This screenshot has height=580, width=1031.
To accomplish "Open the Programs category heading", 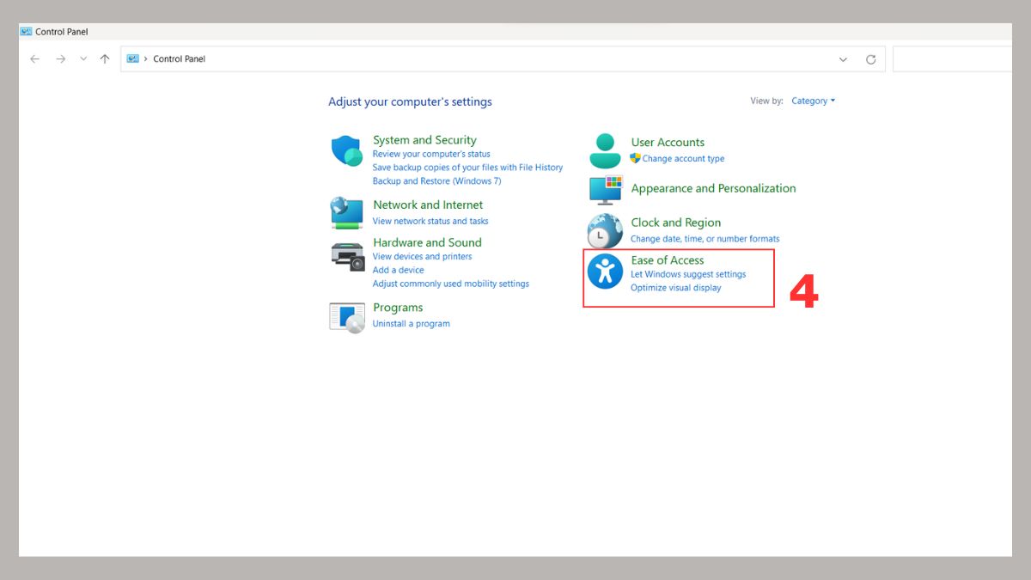I will click(398, 308).
